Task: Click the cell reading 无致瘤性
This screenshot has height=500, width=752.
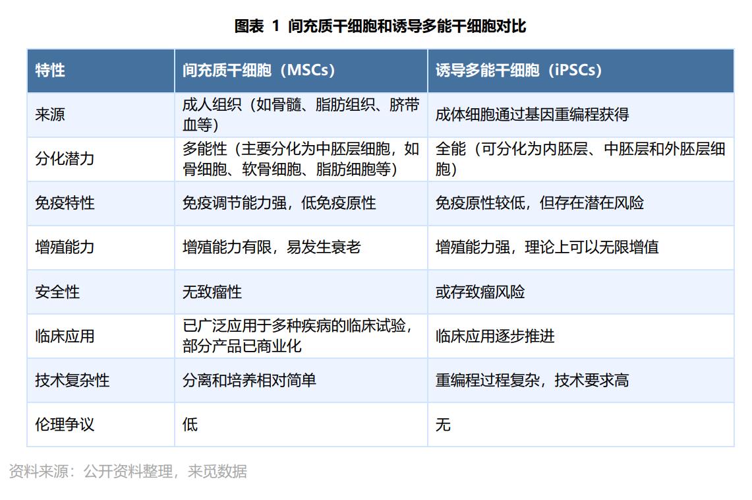Action: (x=212, y=292)
